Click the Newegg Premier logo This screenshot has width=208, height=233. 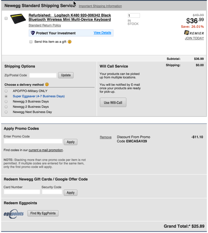194,33
